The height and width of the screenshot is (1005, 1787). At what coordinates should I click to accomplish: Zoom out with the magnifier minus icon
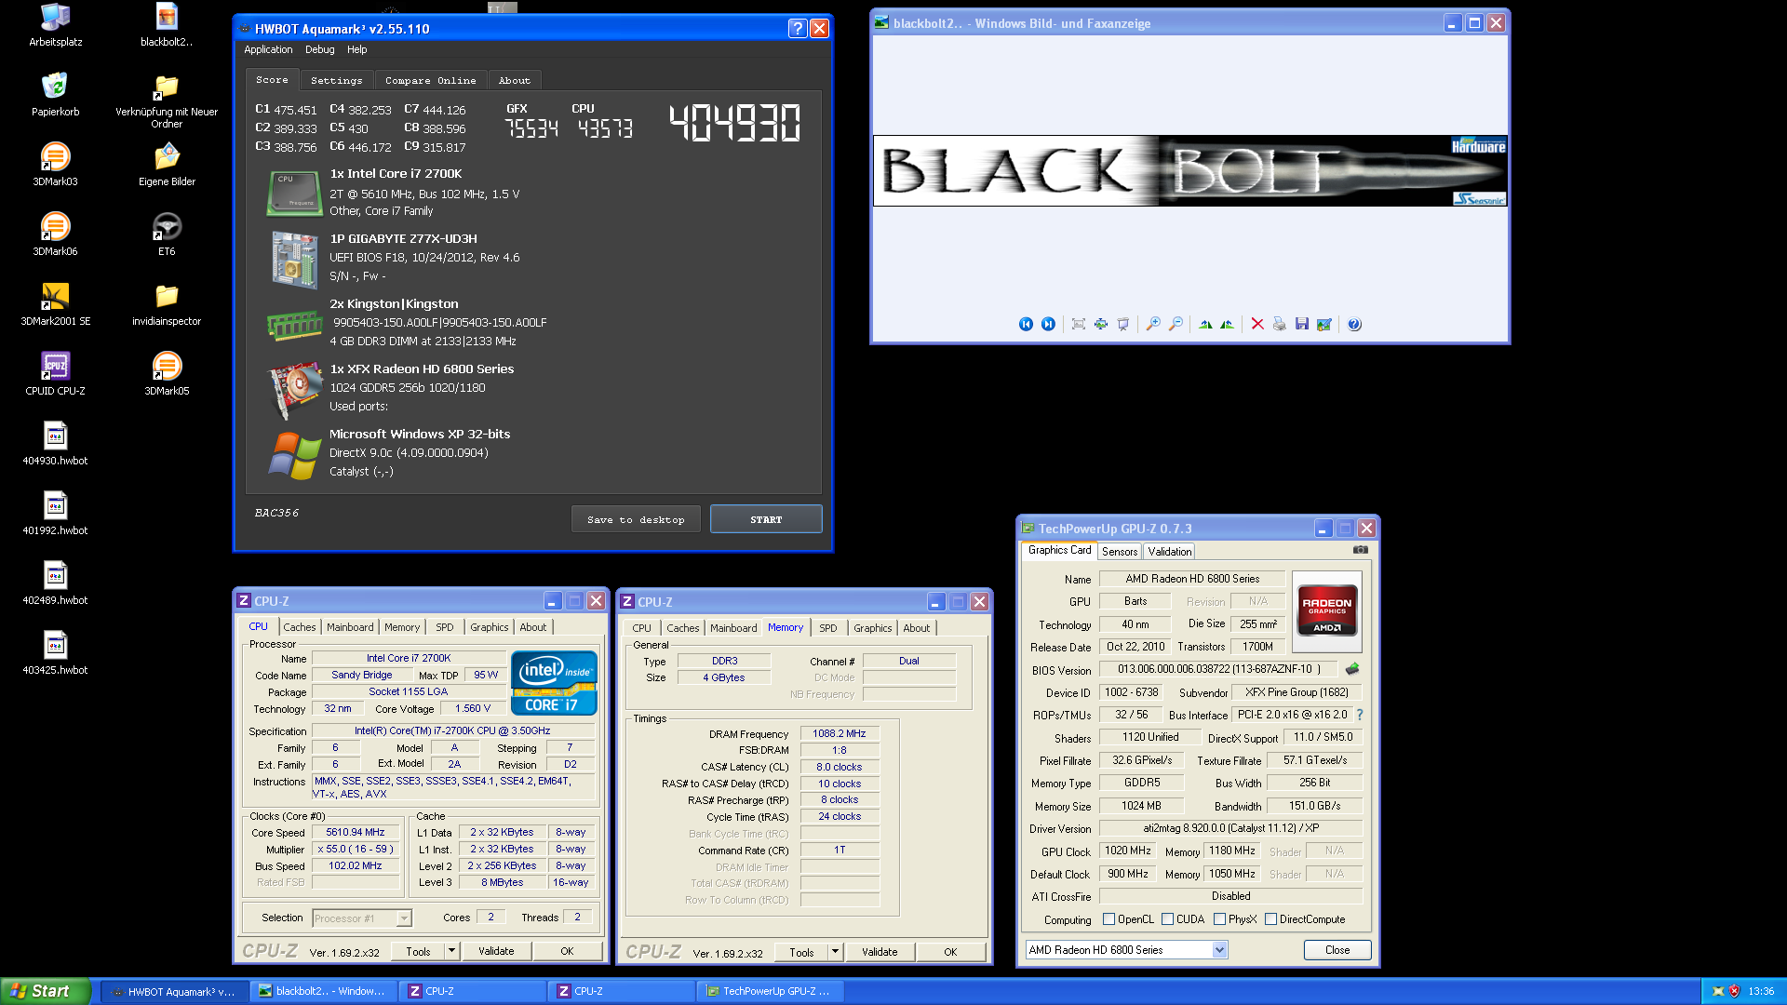[x=1176, y=324]
